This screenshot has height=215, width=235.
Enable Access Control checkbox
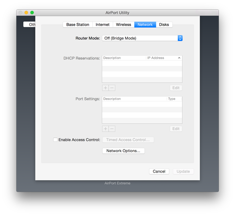click(55, 140)
